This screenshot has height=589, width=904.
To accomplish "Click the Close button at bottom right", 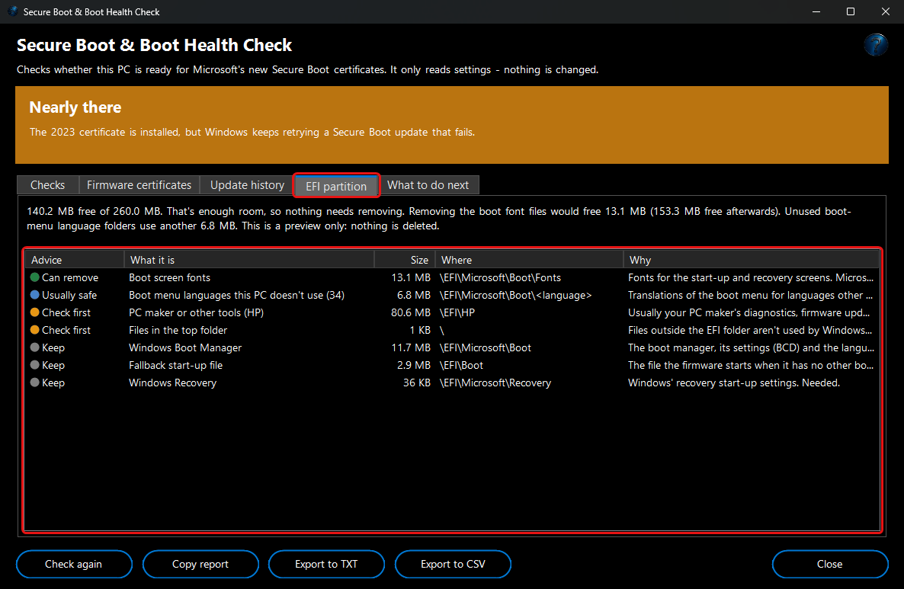I will tap(829, 564).
